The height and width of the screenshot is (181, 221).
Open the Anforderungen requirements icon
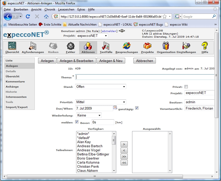tap(33, 46)
